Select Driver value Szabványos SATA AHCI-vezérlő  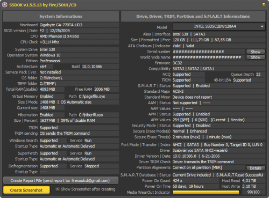200,150
